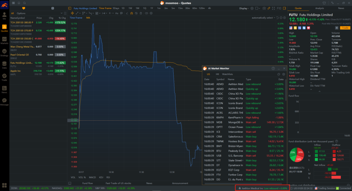Select Watchlists tab in AI Market Monitor
The height and width of the screenshot is (191, 352).
(x=227, y=74)
